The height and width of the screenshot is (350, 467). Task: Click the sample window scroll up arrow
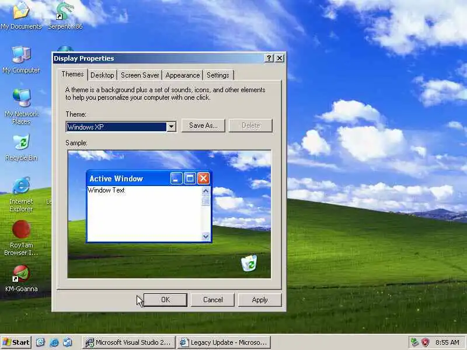tap(205, 191)
